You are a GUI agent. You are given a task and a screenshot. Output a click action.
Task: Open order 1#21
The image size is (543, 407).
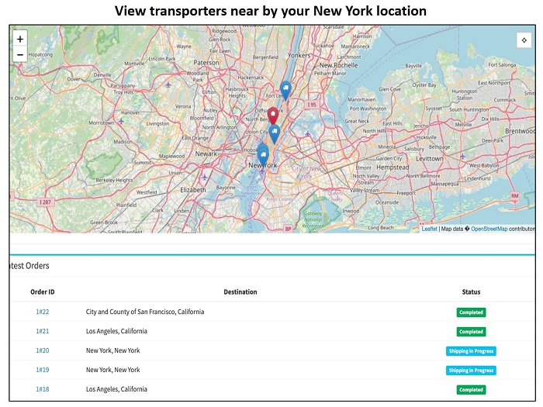click(x=43, y=331)
